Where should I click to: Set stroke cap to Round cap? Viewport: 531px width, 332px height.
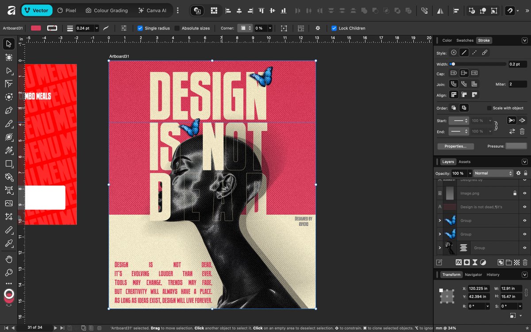(454, 73)
